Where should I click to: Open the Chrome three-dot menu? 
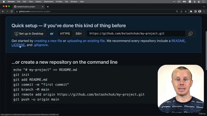204,12
